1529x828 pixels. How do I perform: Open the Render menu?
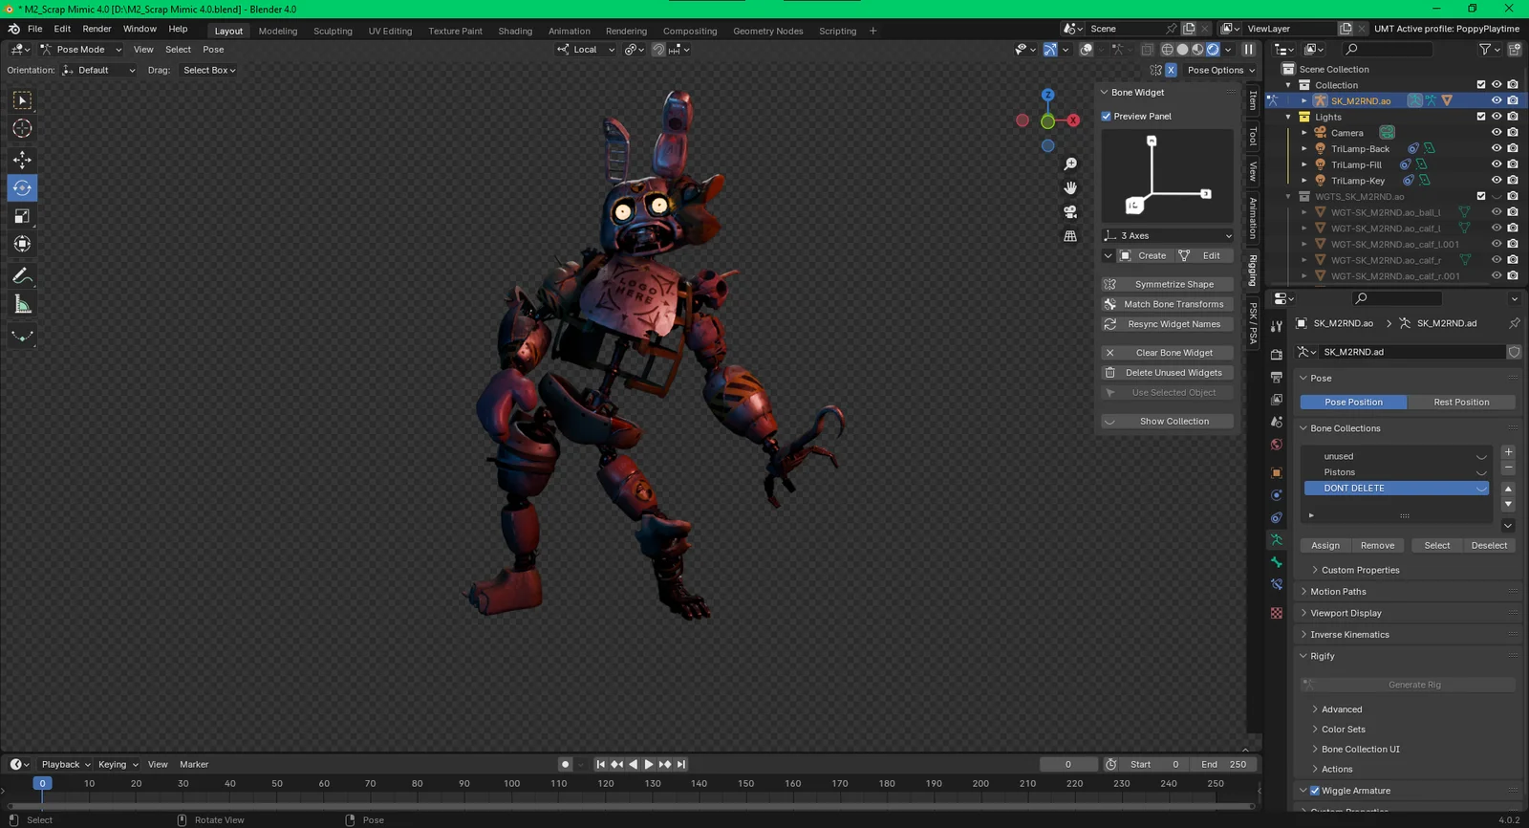coord(97,29)
